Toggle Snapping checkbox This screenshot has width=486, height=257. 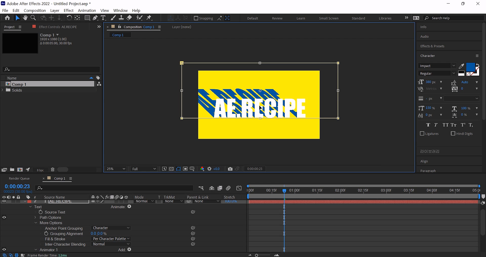196,18
